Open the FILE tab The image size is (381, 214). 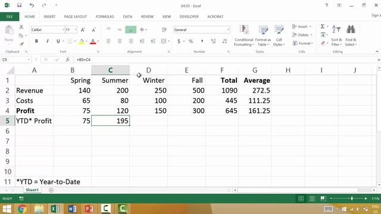(10, 17)
